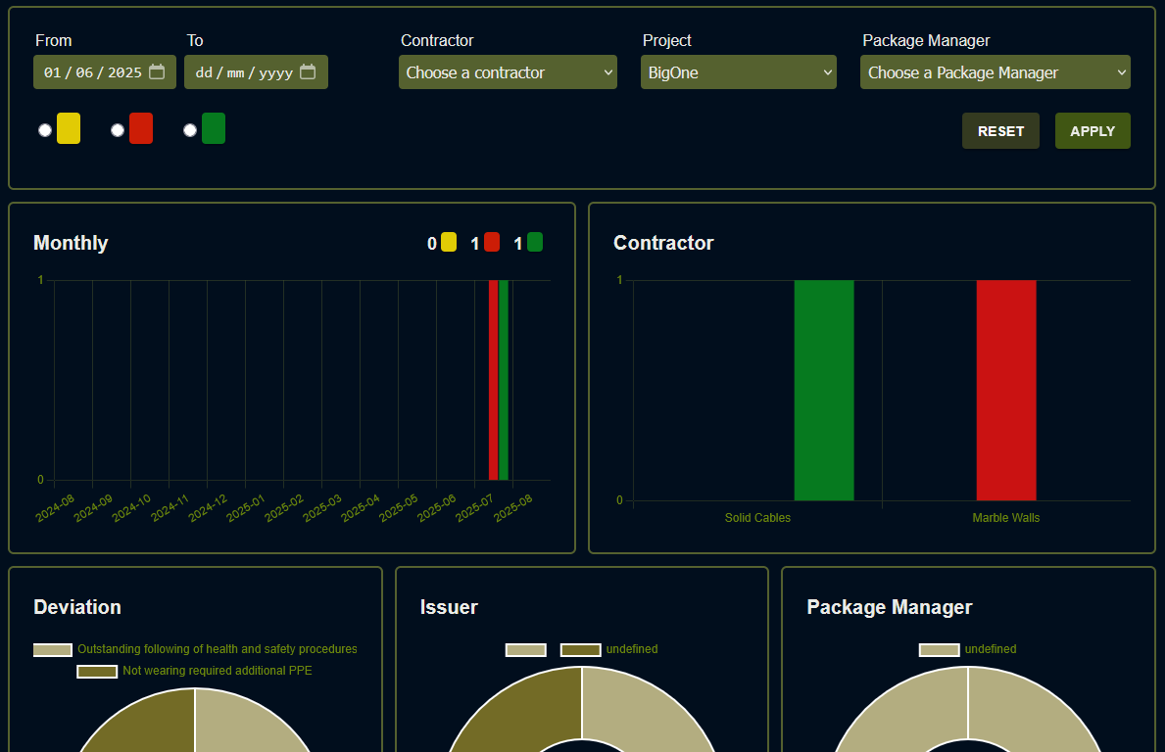Click green legend square in Monthly chart
This screenshot has height=752, width=1165.
[x=535, y=242]
